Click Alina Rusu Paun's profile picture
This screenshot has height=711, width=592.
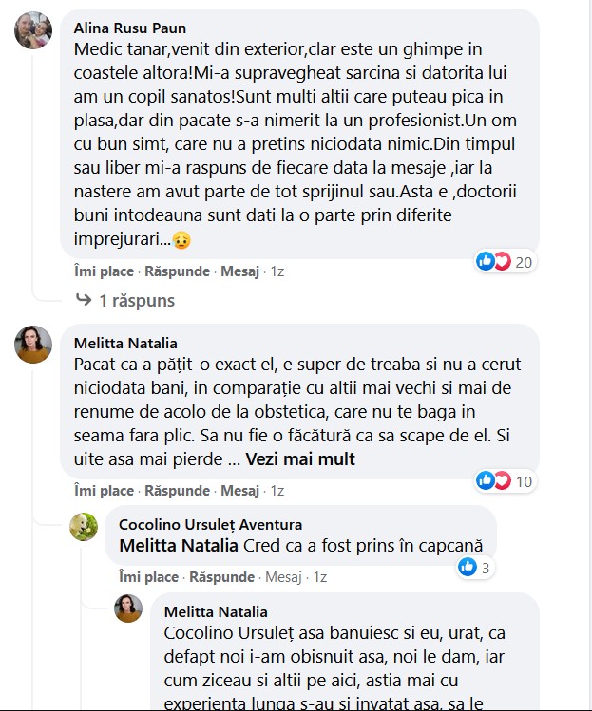(x=33, y=30)
